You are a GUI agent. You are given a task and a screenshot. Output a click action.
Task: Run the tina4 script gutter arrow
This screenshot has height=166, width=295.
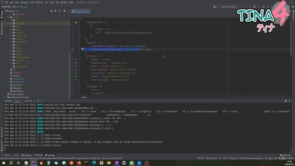[76, 59]
